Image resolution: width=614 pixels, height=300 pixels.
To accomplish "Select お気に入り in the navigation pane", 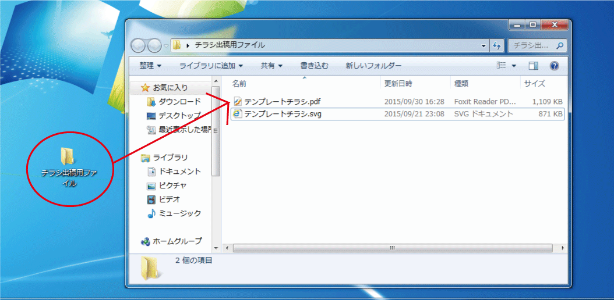I will coord(170,88).
